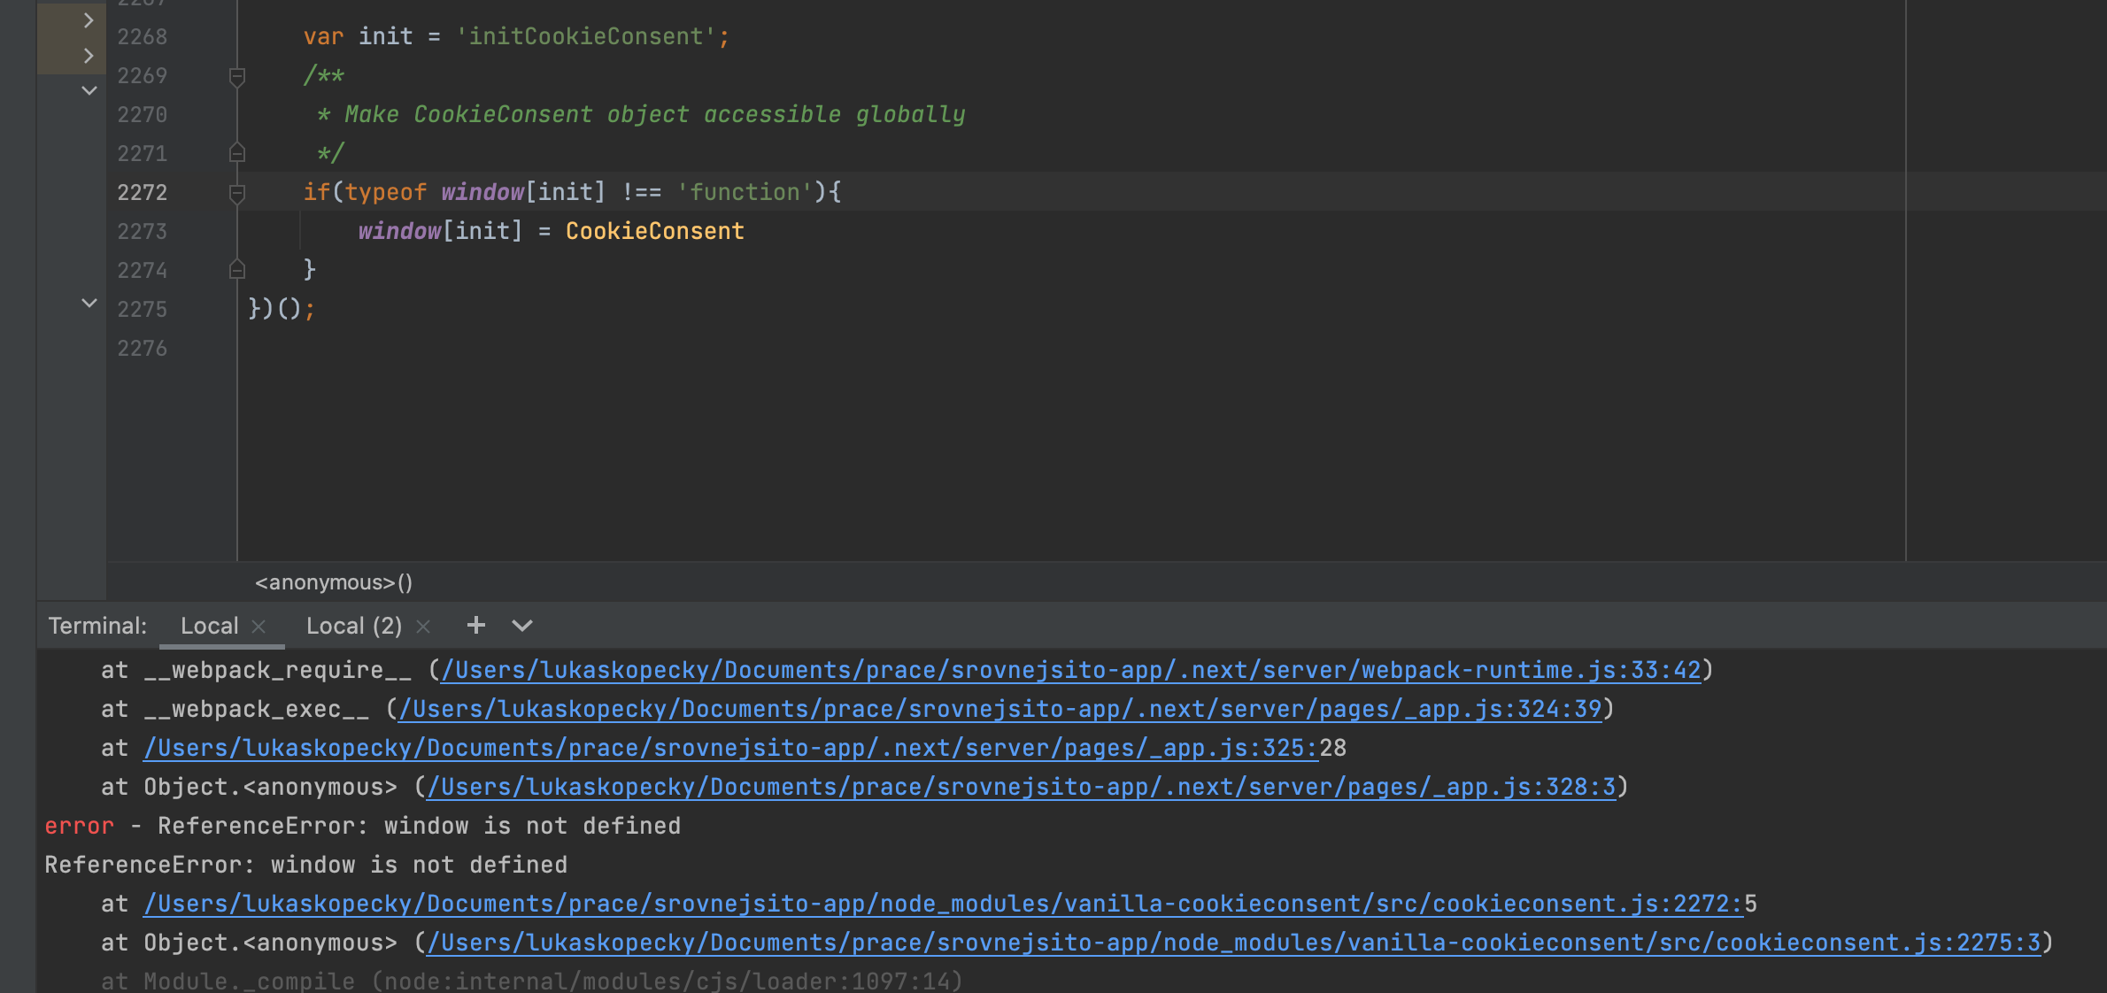Switch to the Local (2) terminal tab
The height and width of the screenshot is (993, 2107).
pos(353,626)
